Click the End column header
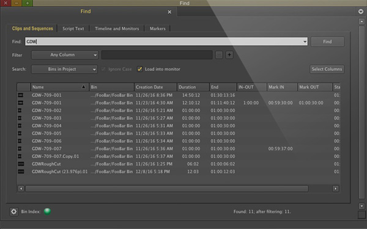Image resolution: width=367 pixels, height=229 pixels. (223, 87)
